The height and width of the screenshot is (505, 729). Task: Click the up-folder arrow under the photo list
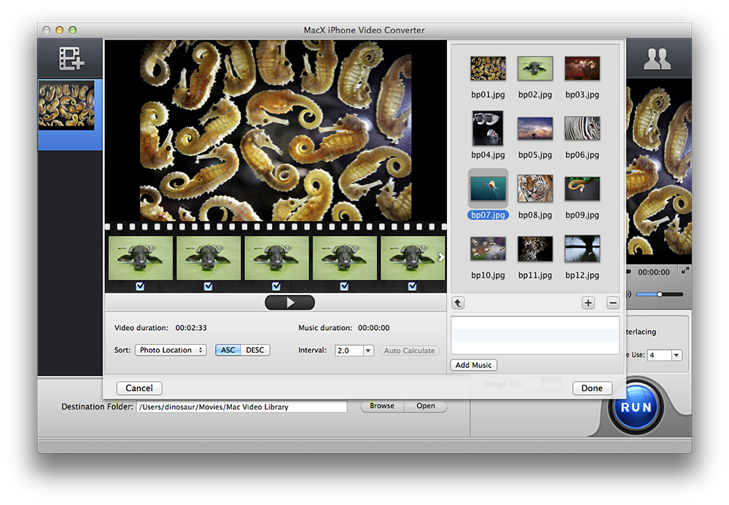[x=458, y=303]
